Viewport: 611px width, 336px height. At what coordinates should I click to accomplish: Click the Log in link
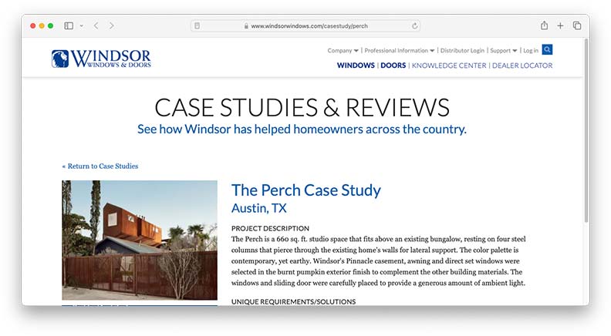(x=530, y=51)
